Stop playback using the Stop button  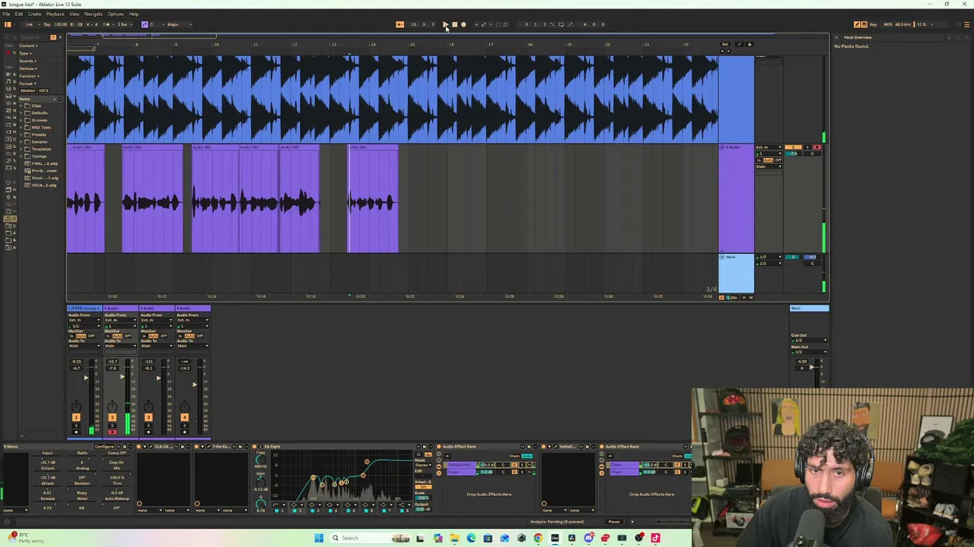coord(454,24)
